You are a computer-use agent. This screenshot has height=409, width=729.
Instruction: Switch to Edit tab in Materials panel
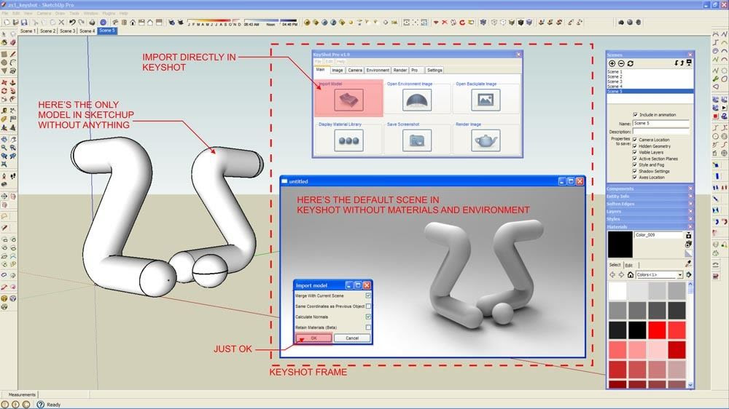click(629, 265)
